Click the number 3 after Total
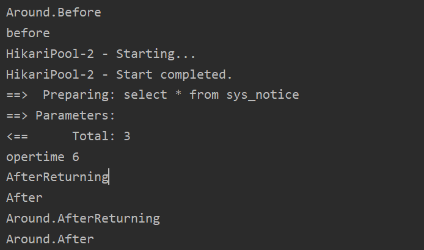The image size is (424, 250). coord(127,137)
